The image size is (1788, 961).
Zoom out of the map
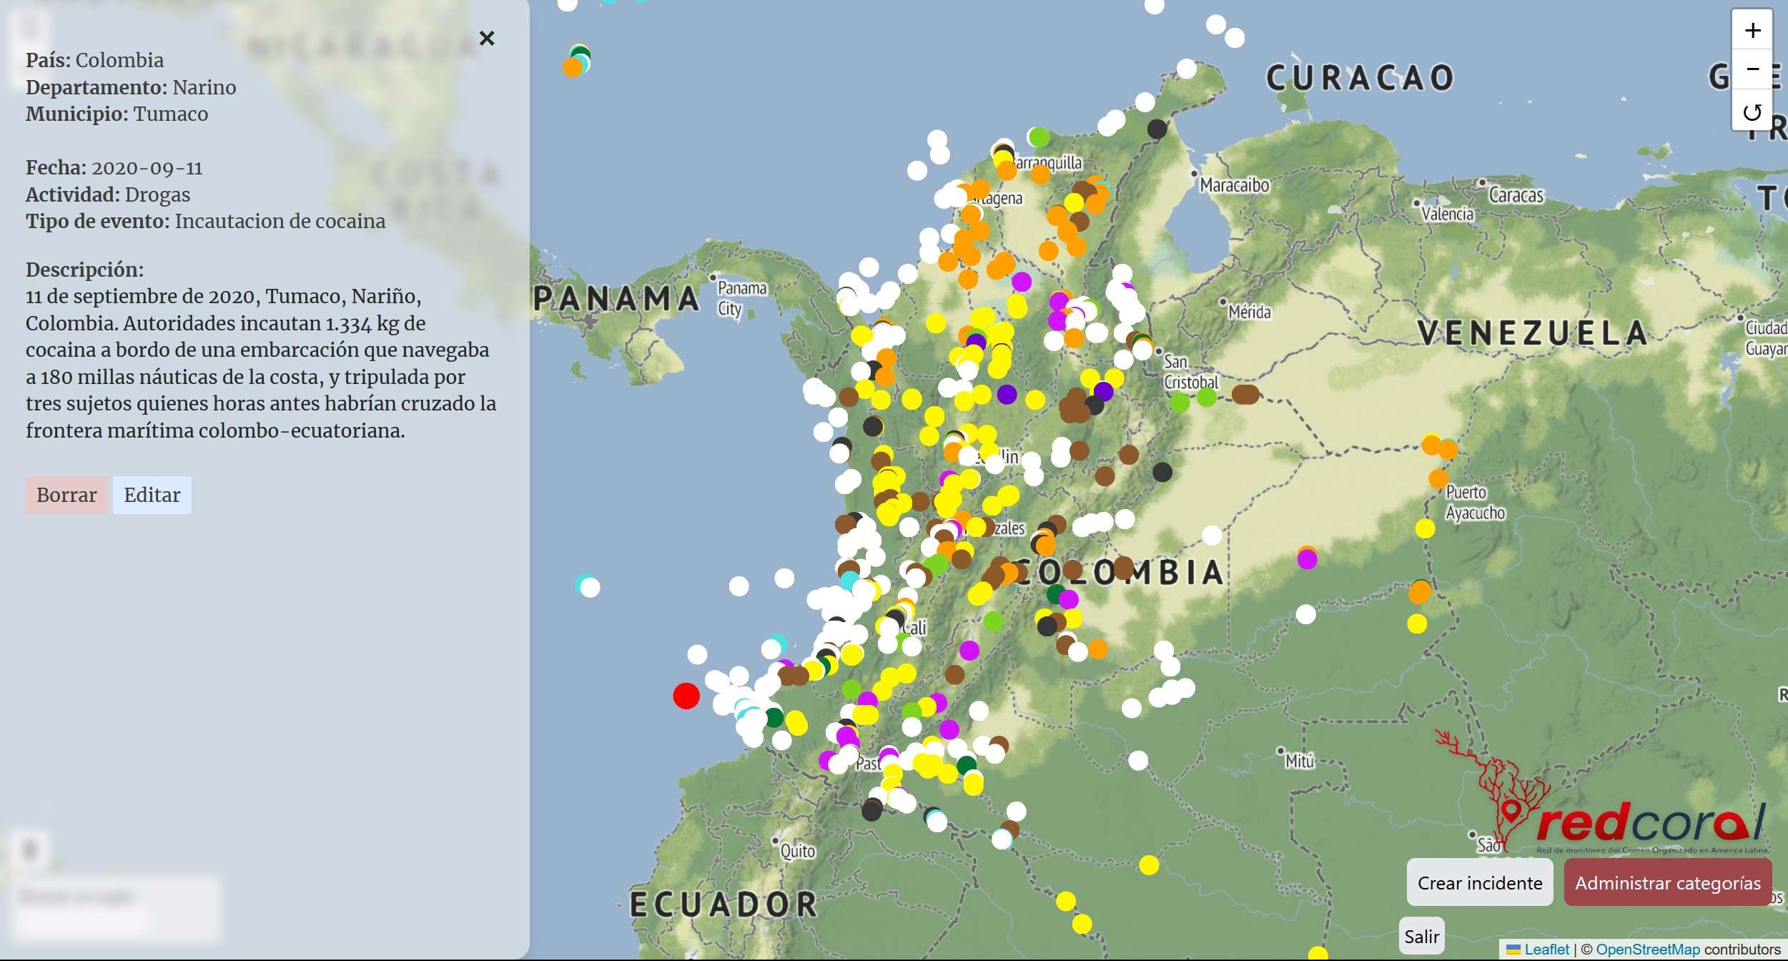1752,69
